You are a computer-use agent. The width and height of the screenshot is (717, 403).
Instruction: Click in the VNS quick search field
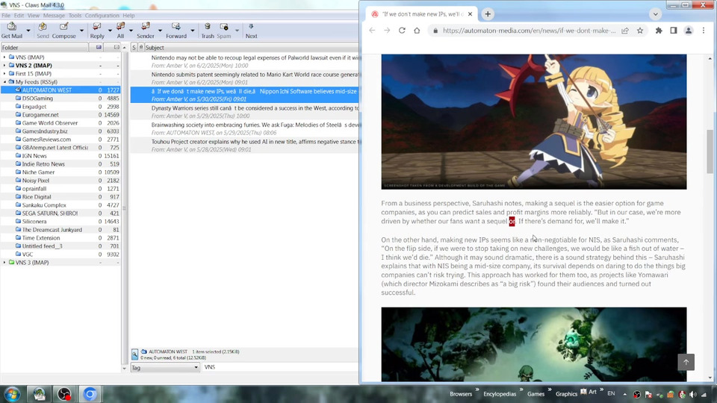(280, 367)
